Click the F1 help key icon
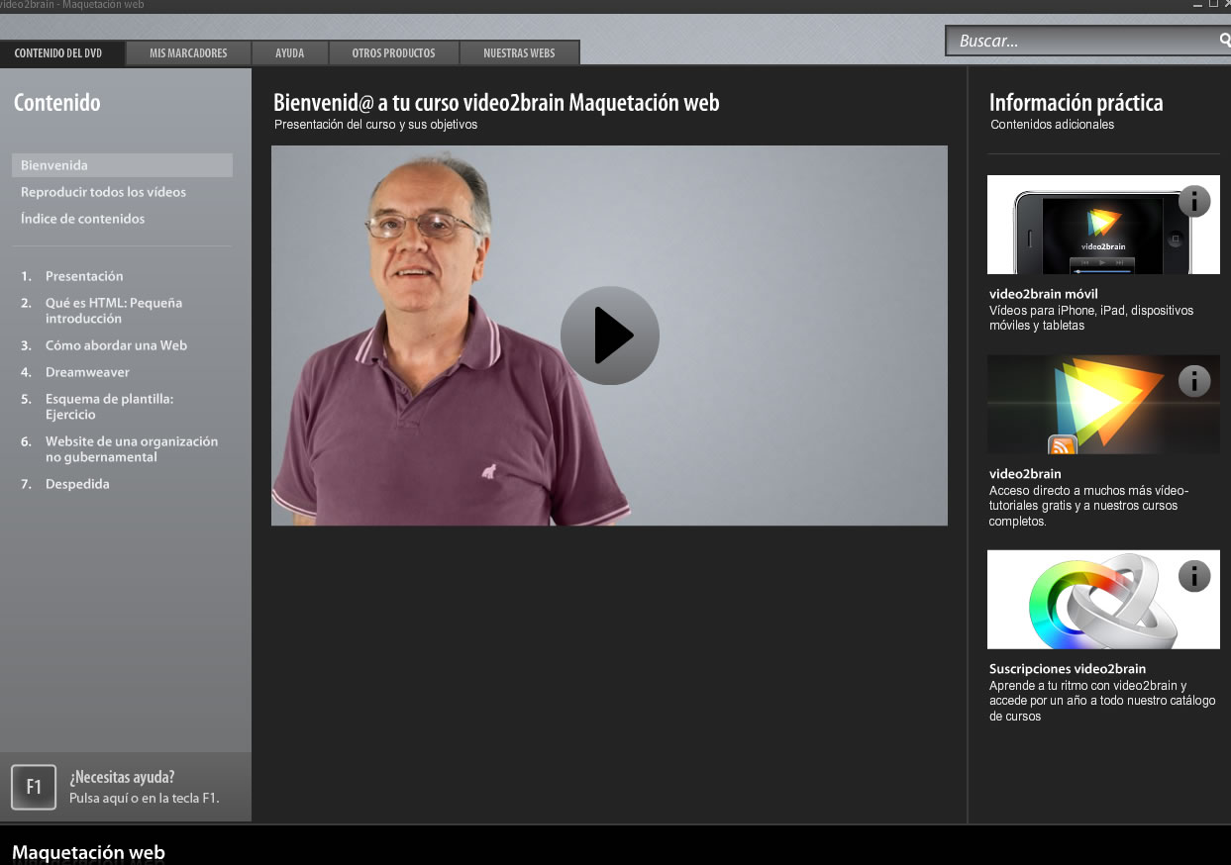 pyautogui.click(x=34, y=787)
